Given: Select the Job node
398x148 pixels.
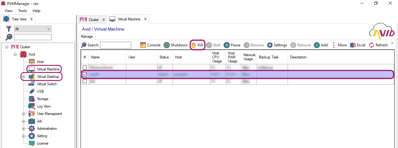Looking at the screenshot, I should tap(39, 121).
